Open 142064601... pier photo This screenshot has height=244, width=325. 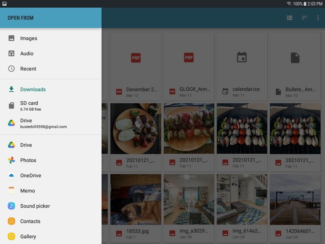(x=295, y=208)
